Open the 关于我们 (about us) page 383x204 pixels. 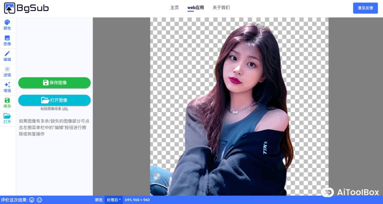pyautogui.click(x=221, y=8)
